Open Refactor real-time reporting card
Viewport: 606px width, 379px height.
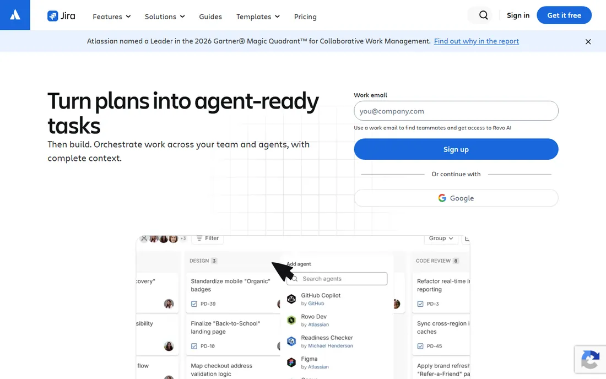coord(441,293)
